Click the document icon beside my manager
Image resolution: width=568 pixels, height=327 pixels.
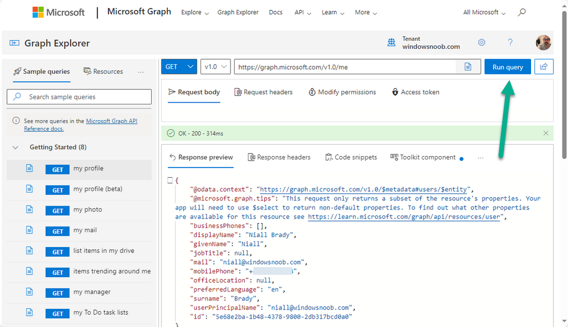pyautogui.click(x=30, y=292)
